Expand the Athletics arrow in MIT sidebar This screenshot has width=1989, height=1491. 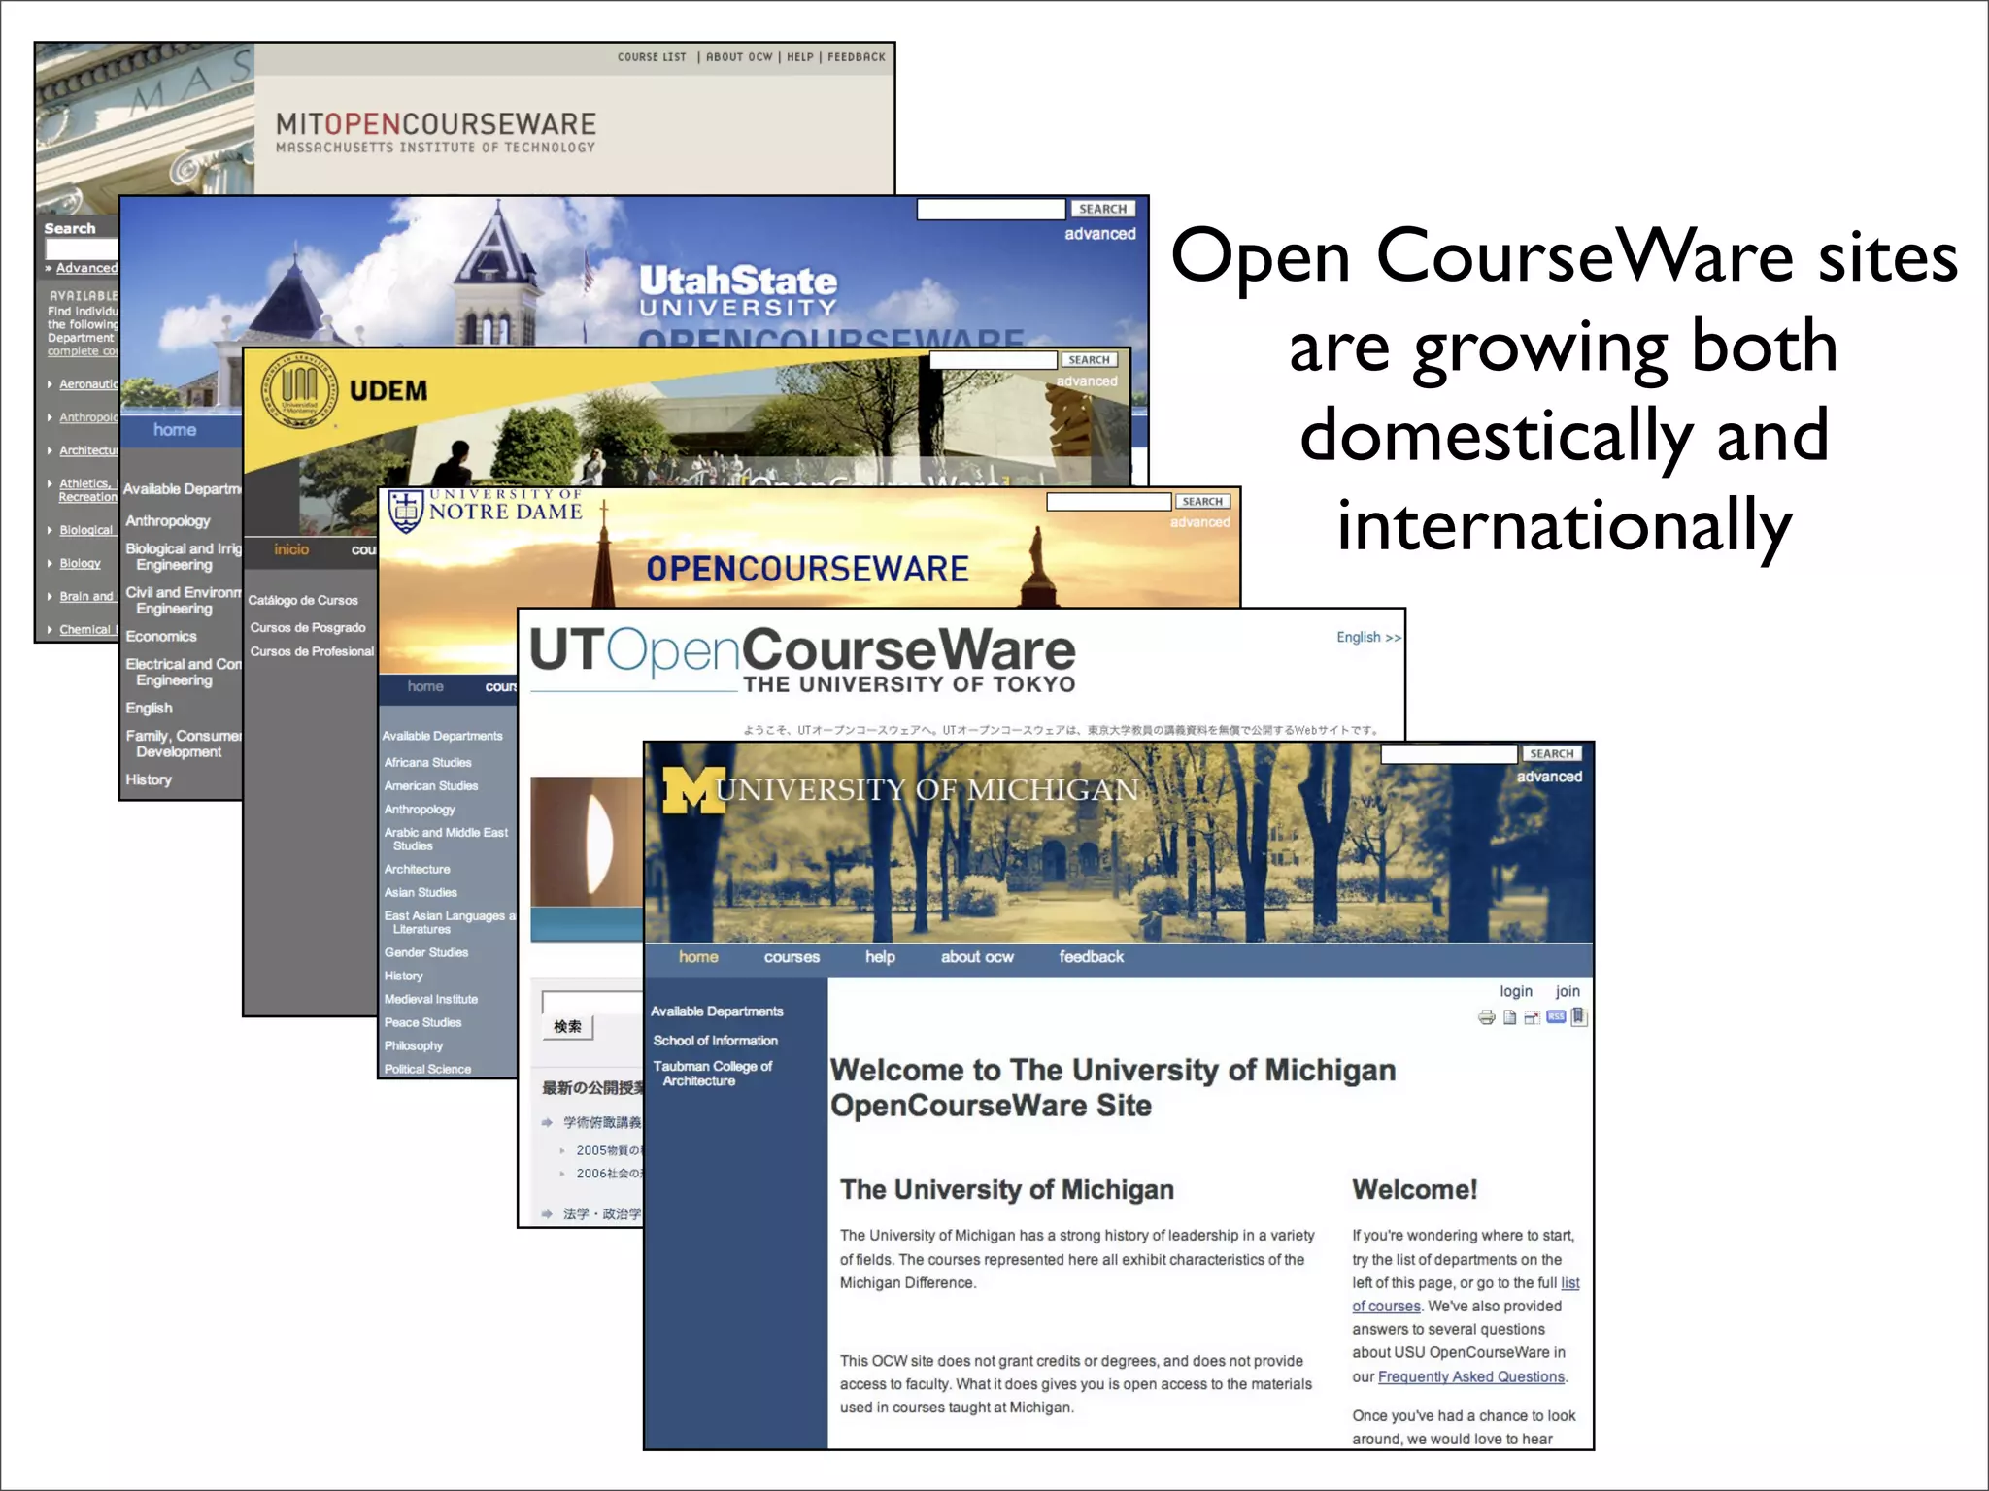pyautogui.click(x=51, y=483)
